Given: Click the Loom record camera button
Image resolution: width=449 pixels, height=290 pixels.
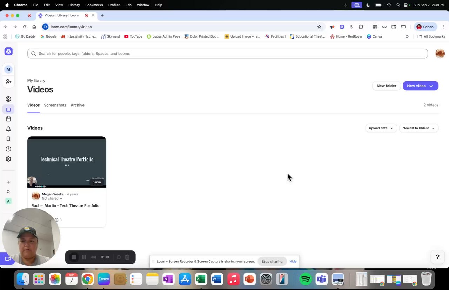Looking at the screenshot, I should click(7, 259).
